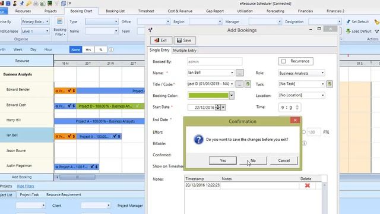Switch to the Booking List tab
380x214 pixels.
pos(115,11)
